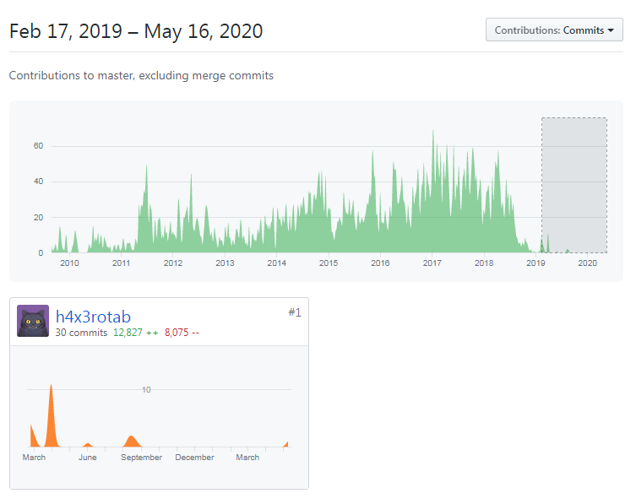
Task: Click the h4x3rotab cat avatar
Action: pos(33,321)
